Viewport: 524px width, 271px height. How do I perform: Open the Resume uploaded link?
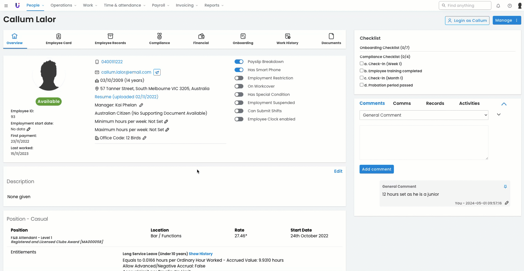126,97
